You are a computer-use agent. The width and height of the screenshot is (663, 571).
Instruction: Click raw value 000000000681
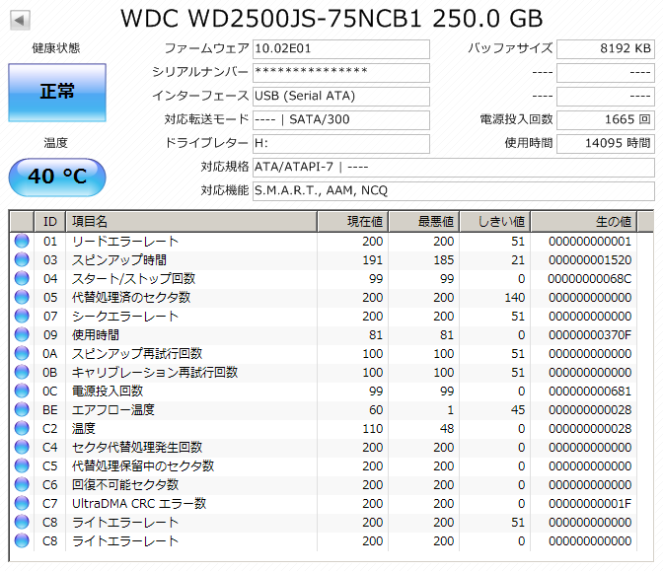590,391
